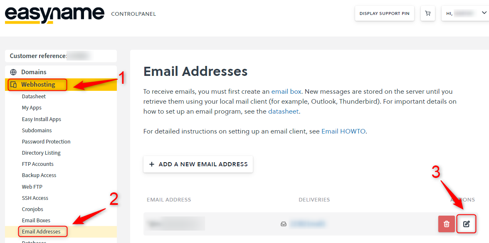
Task: Follow the Email HOWTO link
Action: (x=343, y=131)
